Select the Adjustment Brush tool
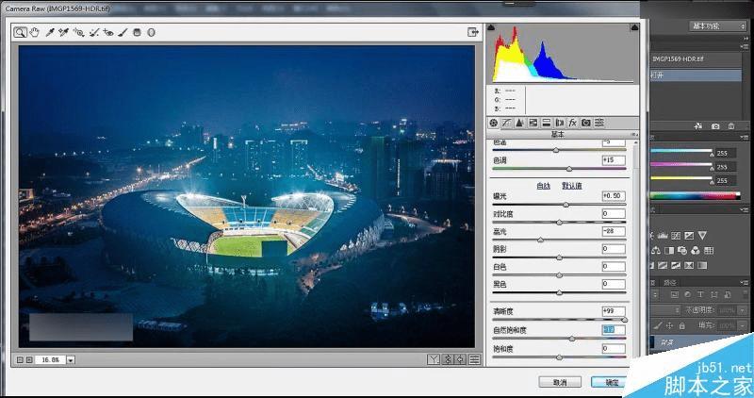This screenshot has width=754, height=398. 123,32
